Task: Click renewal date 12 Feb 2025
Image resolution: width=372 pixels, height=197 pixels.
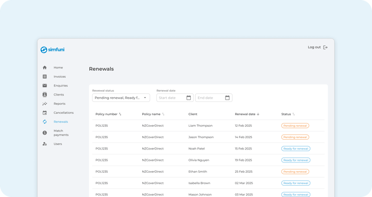Action: (x=243, y=126)
